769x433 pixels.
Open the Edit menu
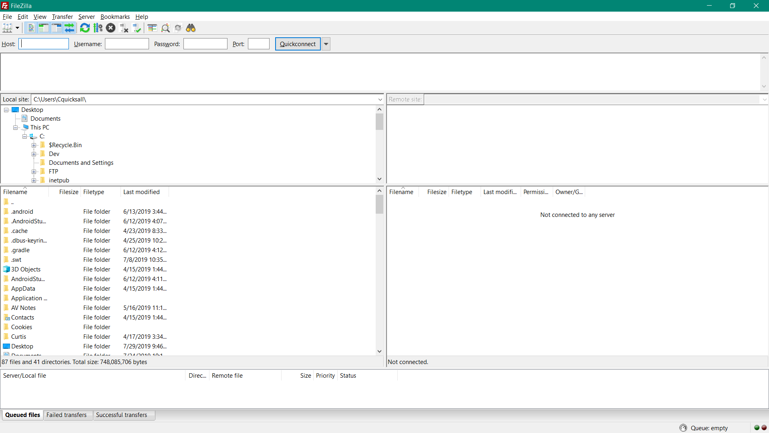point(23,17)
